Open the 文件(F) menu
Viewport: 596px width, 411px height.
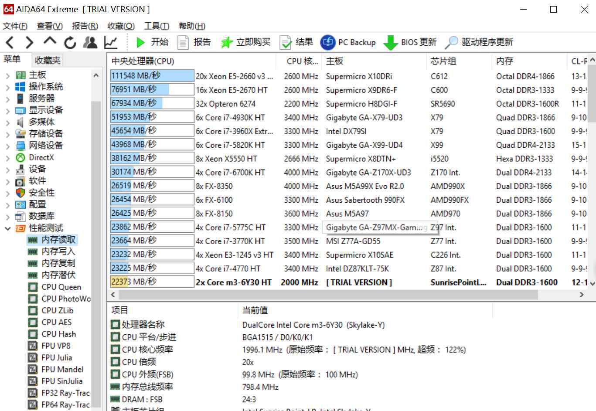point(15,26)
